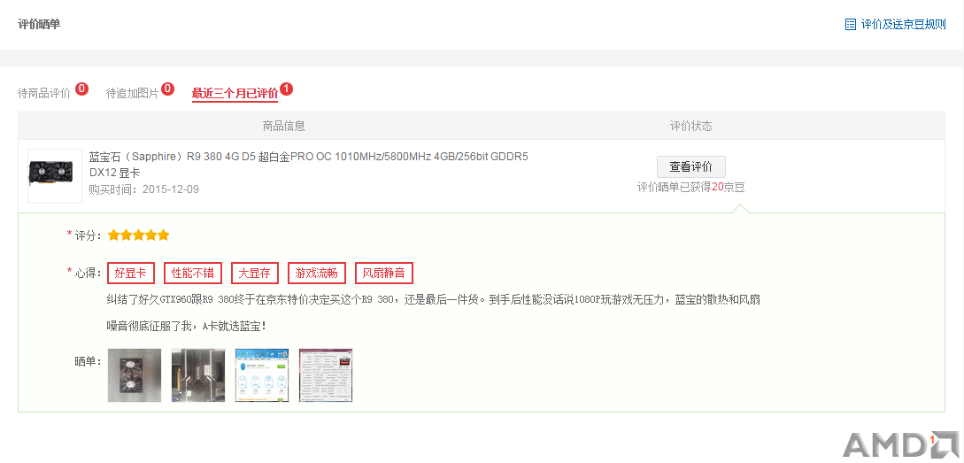Click the 好显卡 tag
Viewport: 964px width, 463px height.
pos(130,273)
